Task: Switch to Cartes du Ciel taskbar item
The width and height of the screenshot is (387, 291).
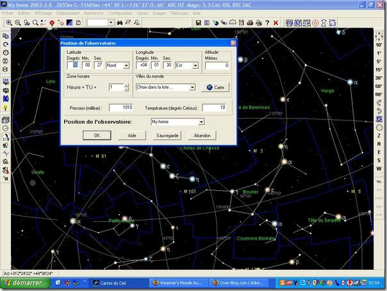Action: pyautogui.click(x=118, y=283)
